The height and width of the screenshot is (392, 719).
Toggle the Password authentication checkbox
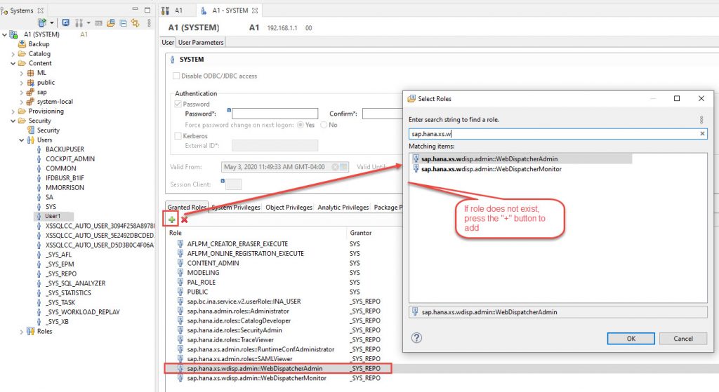click(x=178, y=104)
